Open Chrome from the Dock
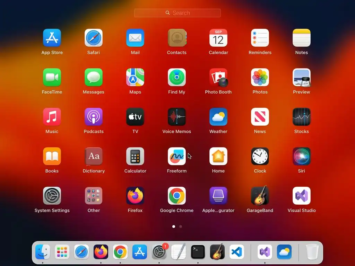 pos(120,252)
